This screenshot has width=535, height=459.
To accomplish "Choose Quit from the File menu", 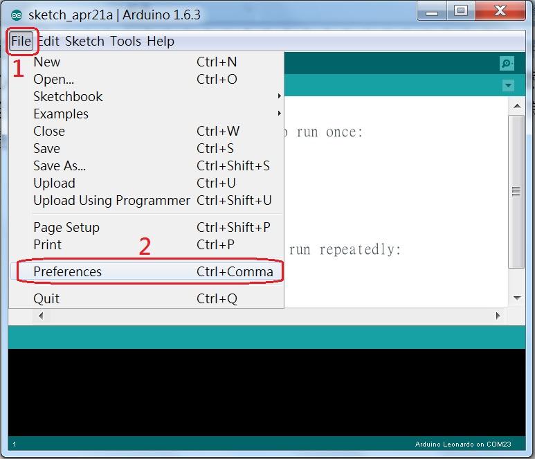I will click(147, 299).
